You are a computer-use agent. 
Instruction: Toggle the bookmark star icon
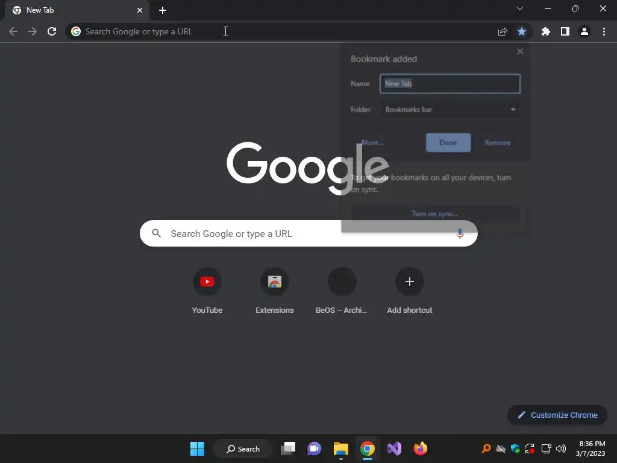coord(522,31)
